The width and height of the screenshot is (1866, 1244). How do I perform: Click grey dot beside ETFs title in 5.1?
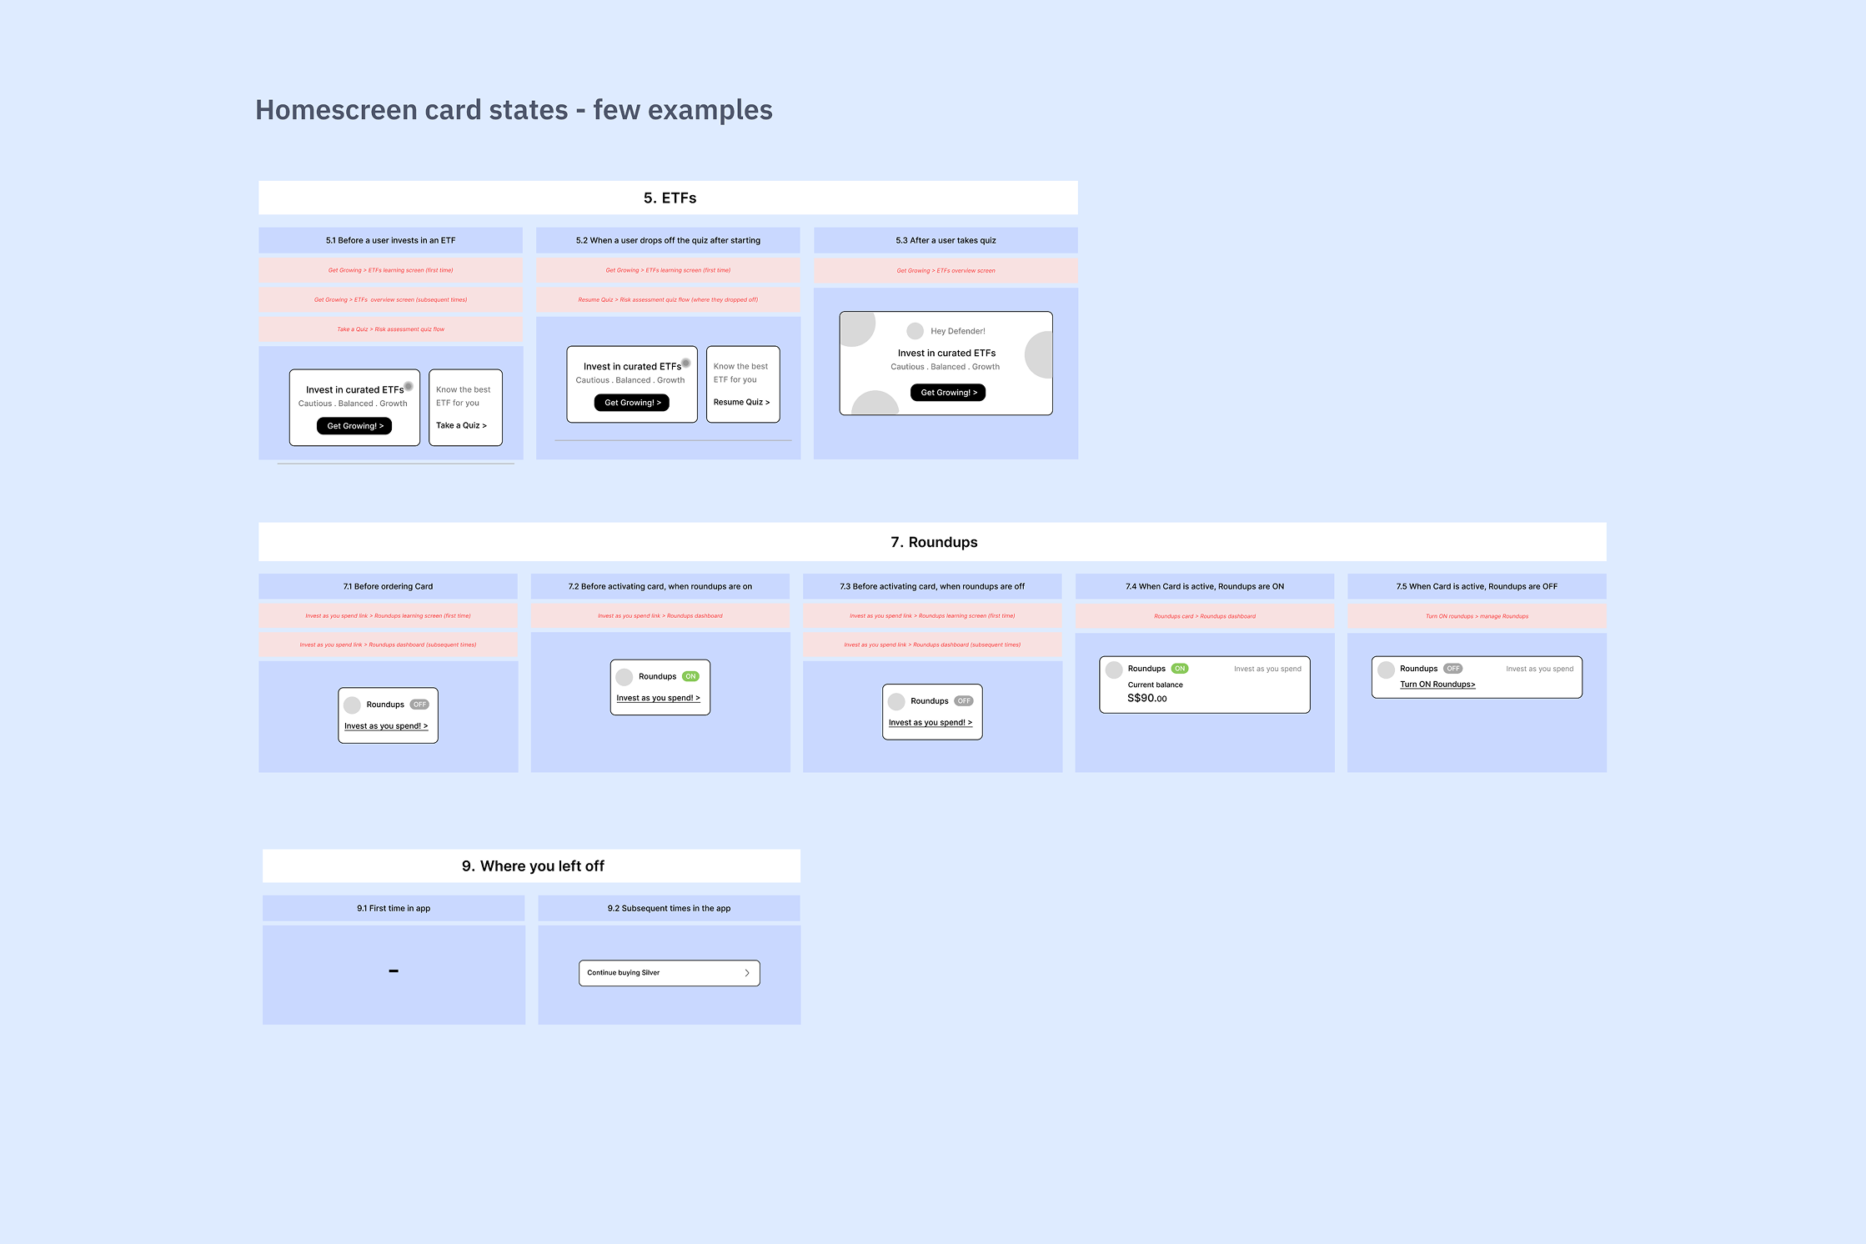pyautogui.click(x=409, y=386)
